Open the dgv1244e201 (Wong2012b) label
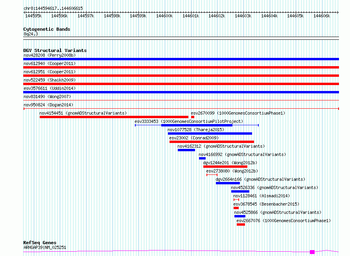This screenshot has height=256, width=350. click(230, 163)
